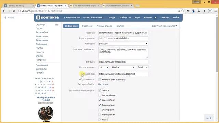
Task: Click the 'Назад' back link
Action: click(9, 18)
